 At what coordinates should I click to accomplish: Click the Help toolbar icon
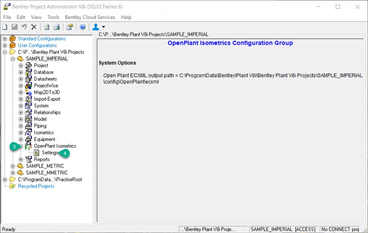[x=83, y=27]
